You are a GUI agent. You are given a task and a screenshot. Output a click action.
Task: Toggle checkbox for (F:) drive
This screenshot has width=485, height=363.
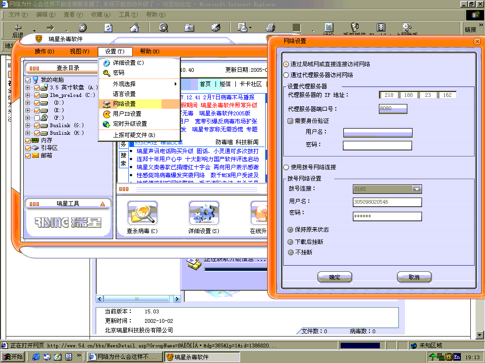click(x=37, y=118)
